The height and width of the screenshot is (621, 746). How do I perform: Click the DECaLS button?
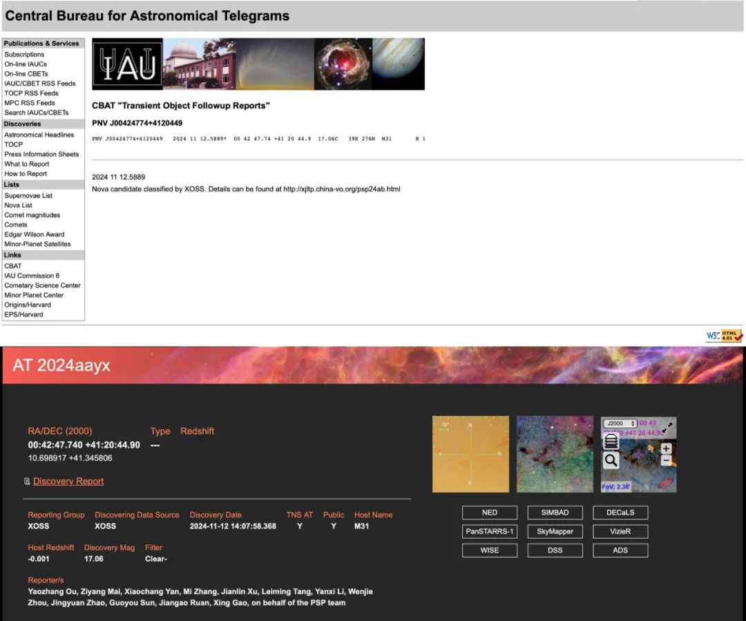(x=620, y=513)
